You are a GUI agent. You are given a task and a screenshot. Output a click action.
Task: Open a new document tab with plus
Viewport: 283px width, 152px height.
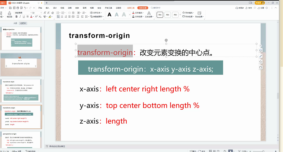click(x=46, y=3)
